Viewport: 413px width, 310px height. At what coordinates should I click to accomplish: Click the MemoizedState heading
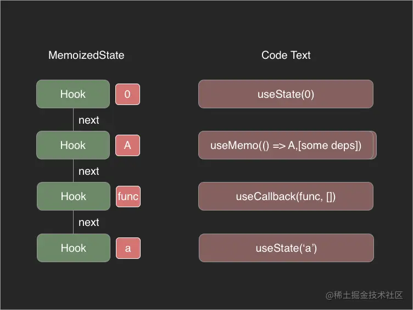86,55
